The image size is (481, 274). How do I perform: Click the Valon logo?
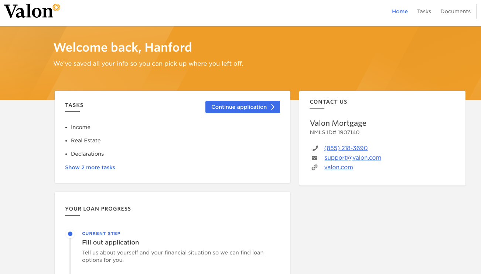click(30, 11)
